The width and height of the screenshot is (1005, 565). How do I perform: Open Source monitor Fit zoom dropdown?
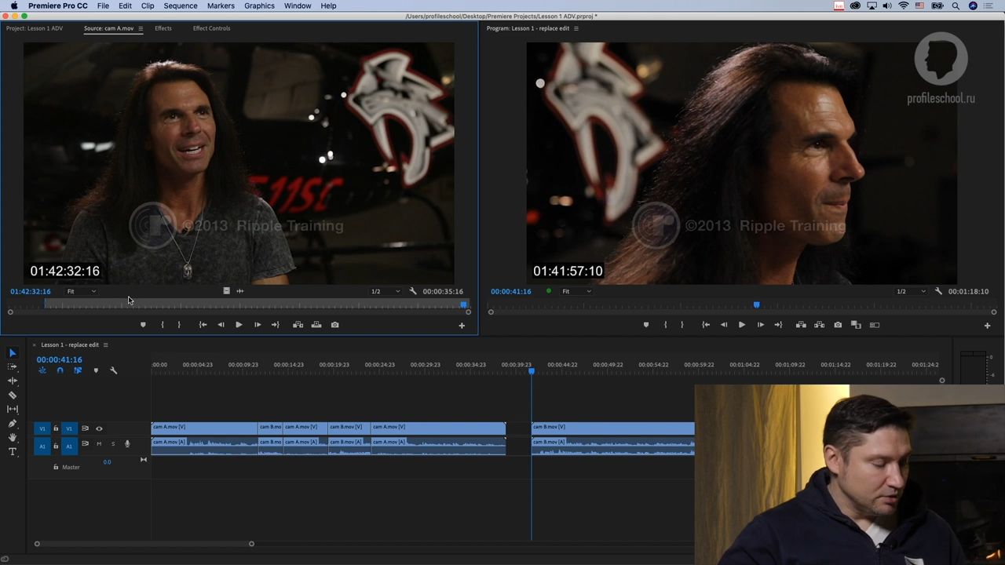(x=82, y=291)
